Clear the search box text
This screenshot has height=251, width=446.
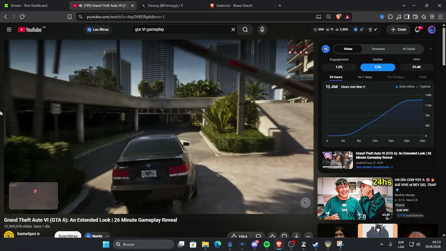pyautogui.click(x=233, y=30)
